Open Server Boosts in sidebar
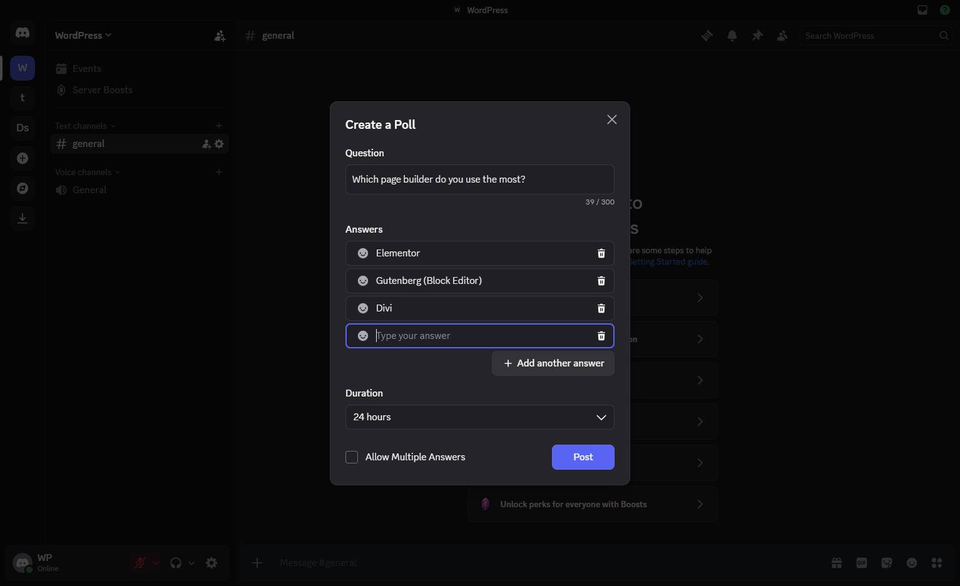 coord(140,90)
